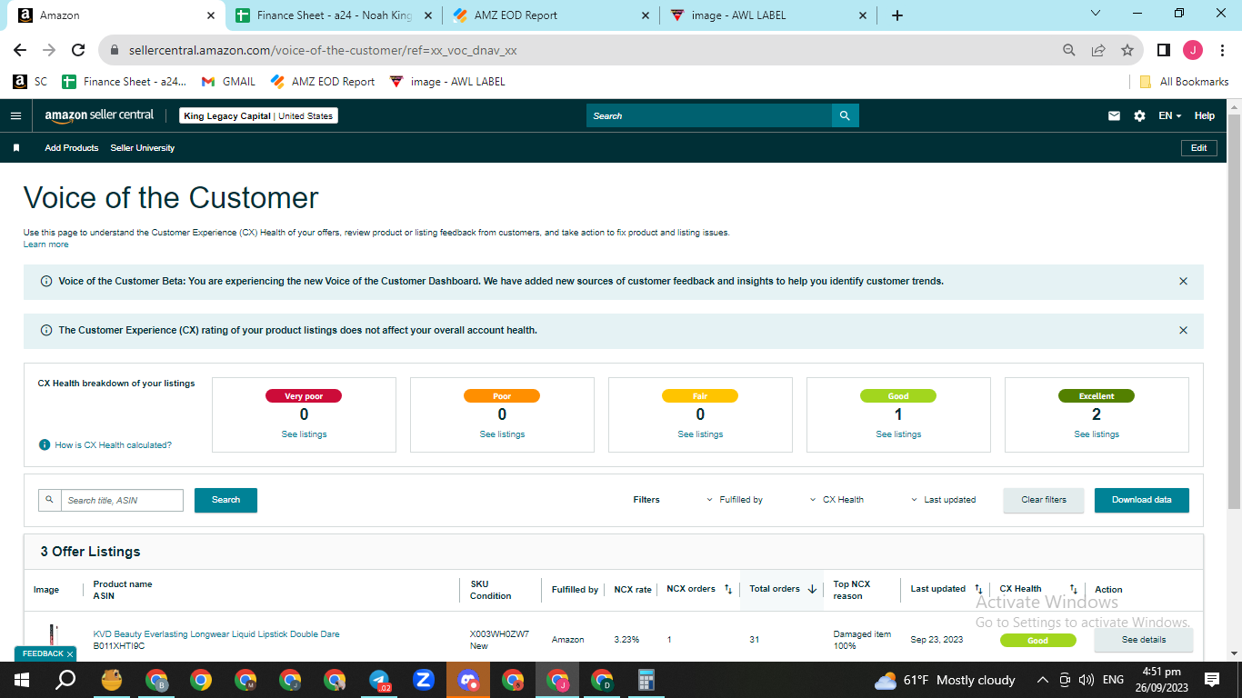Open the GMAIL bookmark
Screen dimensions: 1242x698
click(228, 82)
